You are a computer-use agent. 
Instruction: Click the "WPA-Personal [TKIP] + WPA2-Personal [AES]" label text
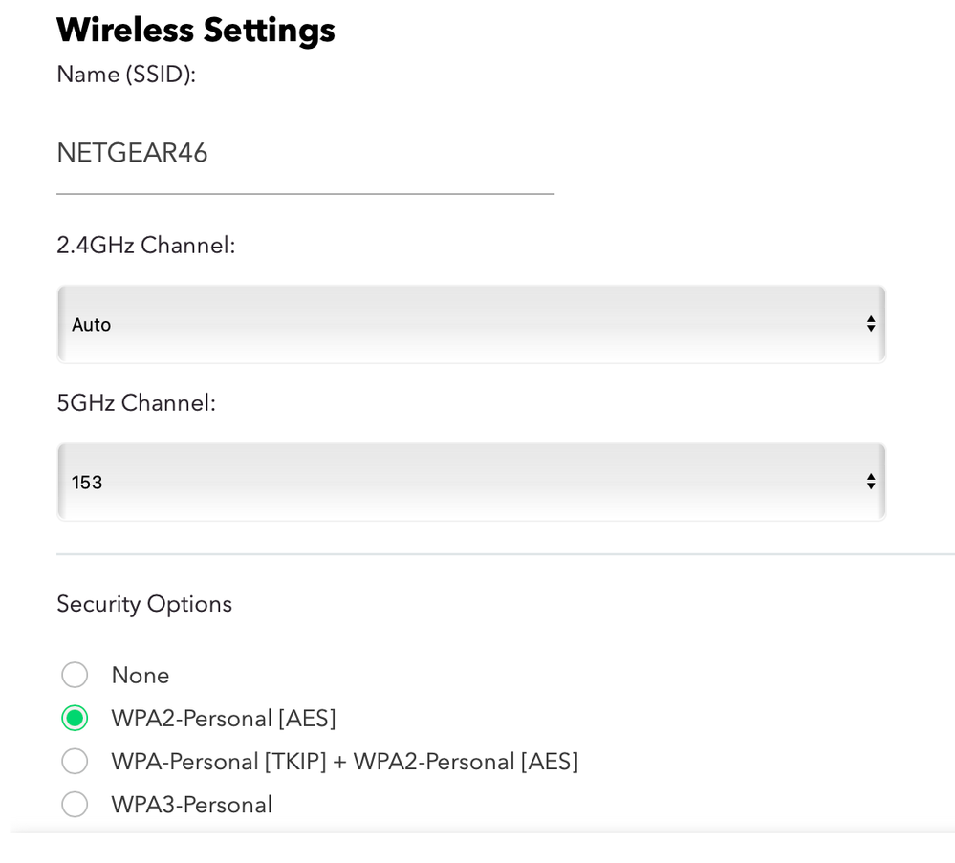(x=344, y=762)
